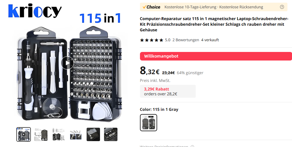The height and width of the screenshot is (147, 292).
Task: Select the third thumbnail with open case
Action: [58, 134]
